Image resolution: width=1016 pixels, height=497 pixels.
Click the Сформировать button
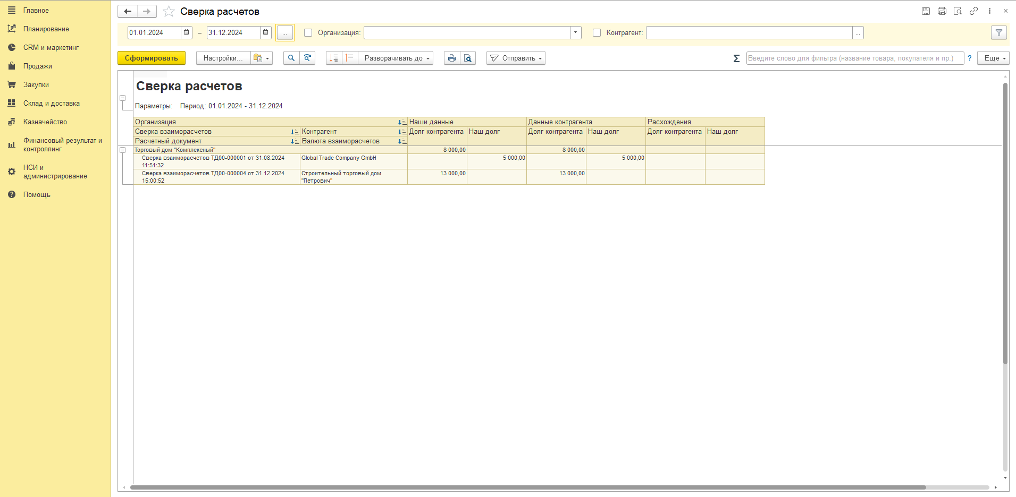(x=152, y=58)
